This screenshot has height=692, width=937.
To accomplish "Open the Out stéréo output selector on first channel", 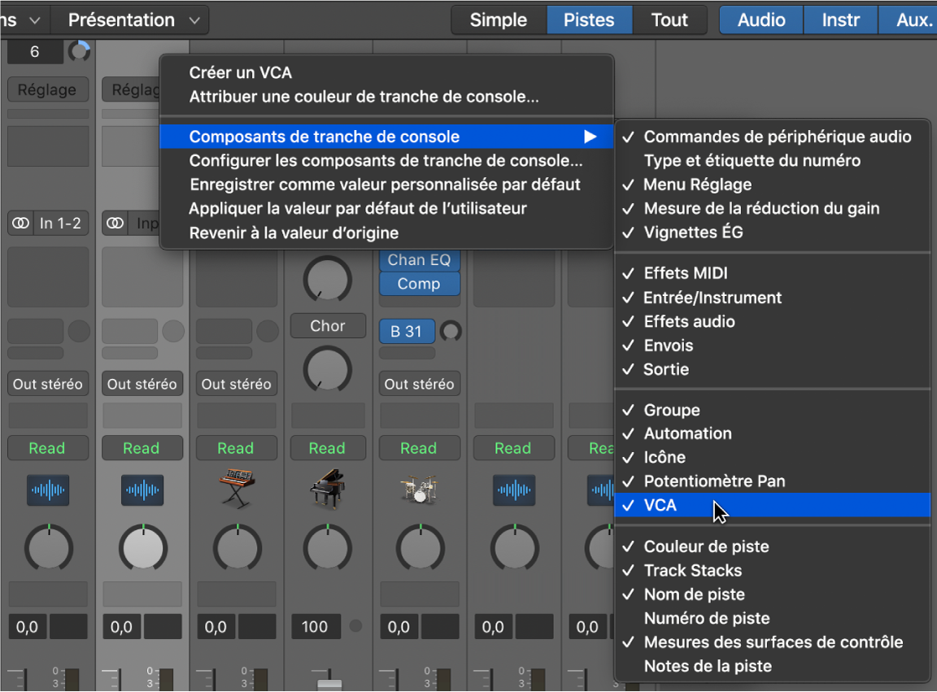I will pyautogui.click(x=47, y=383).
